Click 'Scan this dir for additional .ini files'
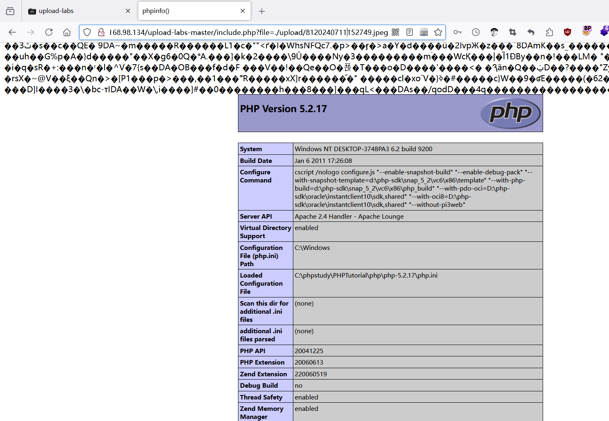609x421 pixels. tap(264, 311)
